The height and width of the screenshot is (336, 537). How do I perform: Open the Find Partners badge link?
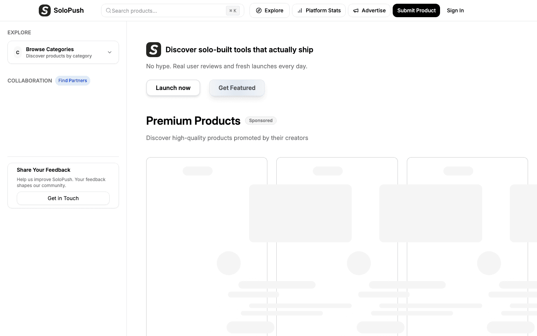point(73,81)
